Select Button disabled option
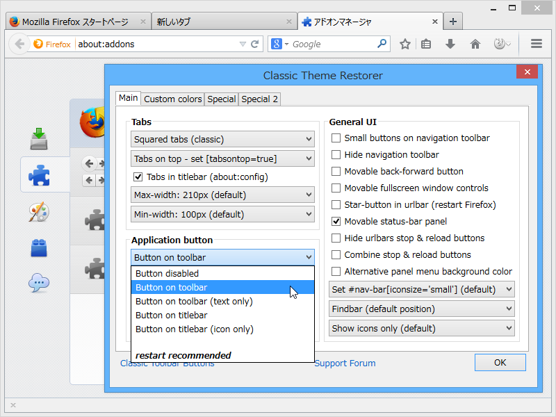Image resolution: width=556 pixels, height=417 pixels. point(222,273)
